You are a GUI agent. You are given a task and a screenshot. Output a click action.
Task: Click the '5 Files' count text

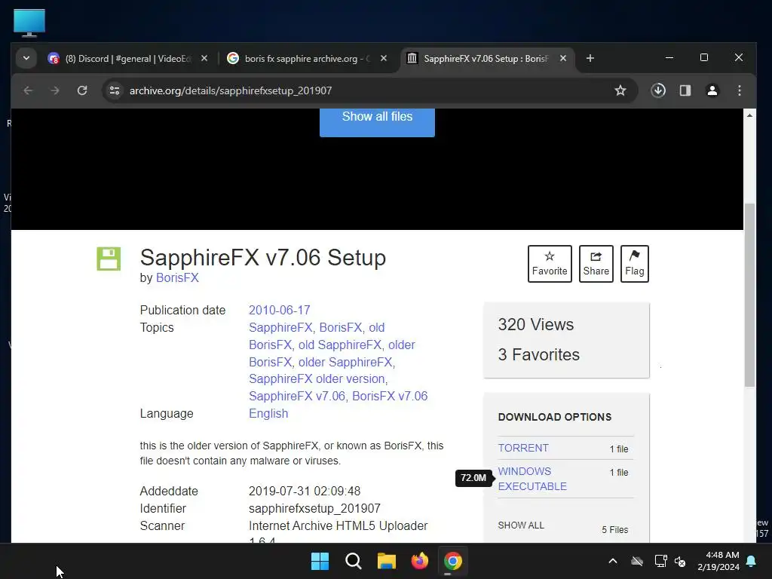pyautogui.click(x=615, y=530)
